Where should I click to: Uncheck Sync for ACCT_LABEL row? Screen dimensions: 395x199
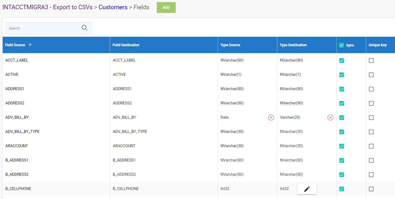pos(341,61)
